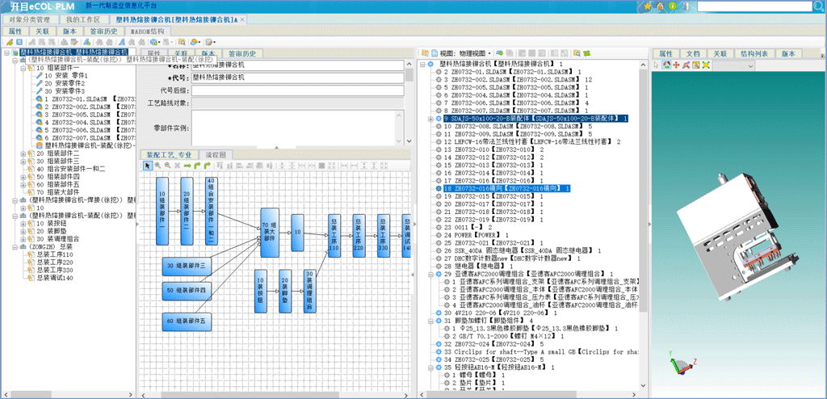Viewport: 827px width, 399px height.
Task: Click the 70 组装大部件 flowchart node
Action: (269, 233)
